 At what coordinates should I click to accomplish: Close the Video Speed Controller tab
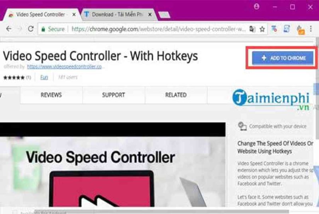click(x=74, y=15)
